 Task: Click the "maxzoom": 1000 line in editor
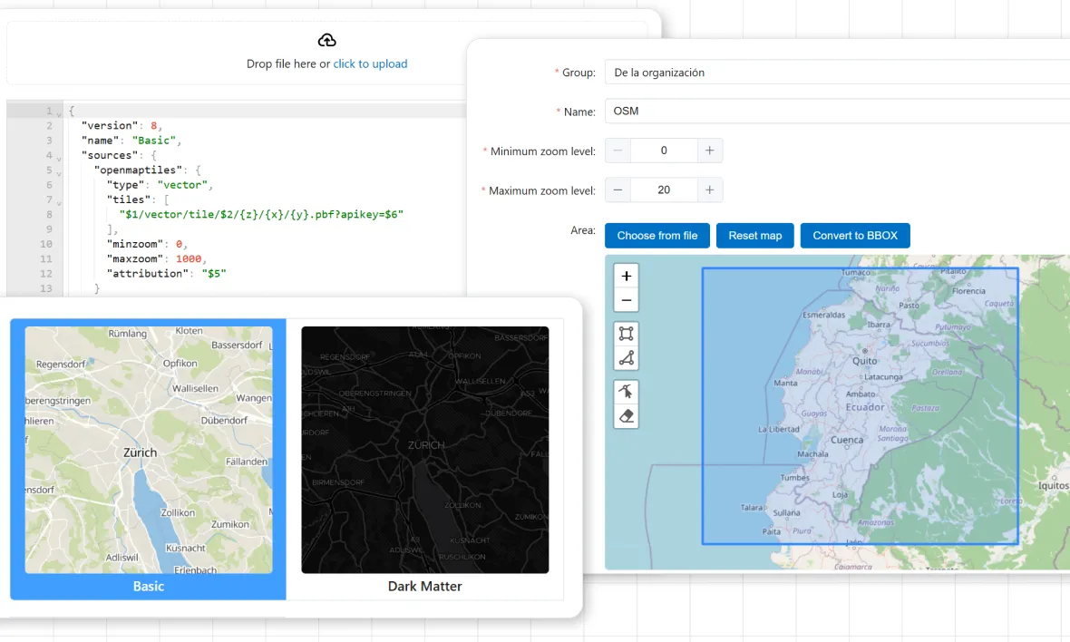(156, 259)
